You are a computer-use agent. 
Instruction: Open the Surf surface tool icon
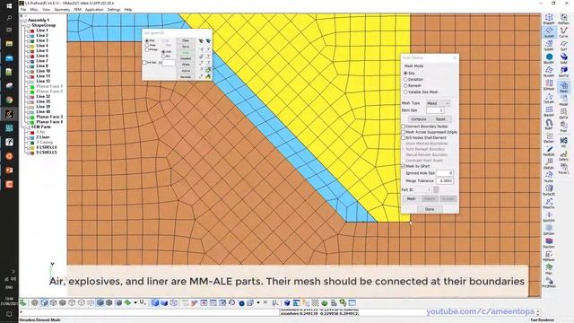point(564,46)
